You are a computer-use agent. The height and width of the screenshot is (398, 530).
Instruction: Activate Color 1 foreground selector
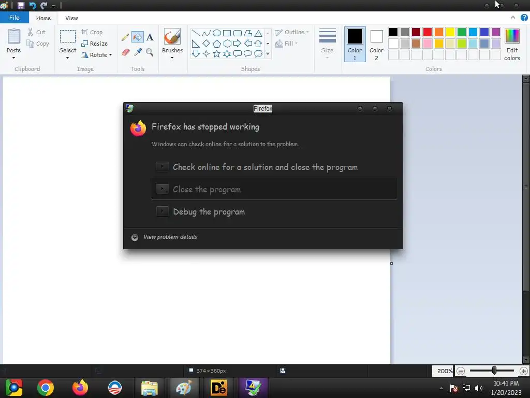pos(355,45)
